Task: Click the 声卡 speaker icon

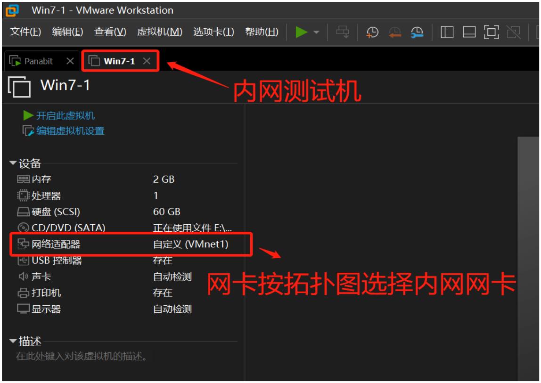Action: coord(23,277)
